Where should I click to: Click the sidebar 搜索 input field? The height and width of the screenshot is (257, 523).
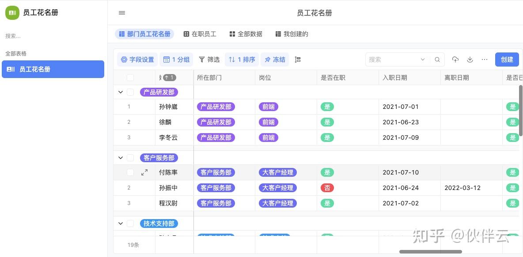point(53,36)
